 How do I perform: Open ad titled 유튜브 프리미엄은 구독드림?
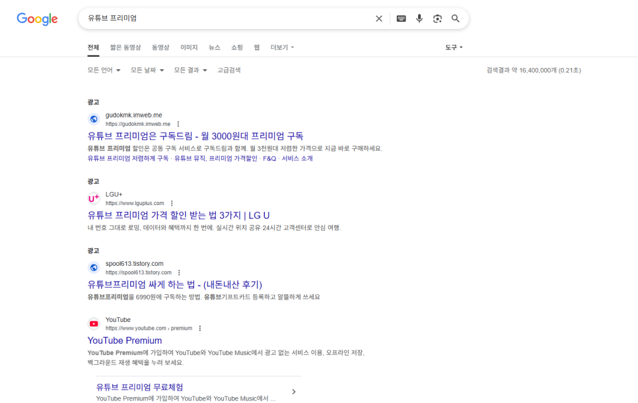[195, 136]
